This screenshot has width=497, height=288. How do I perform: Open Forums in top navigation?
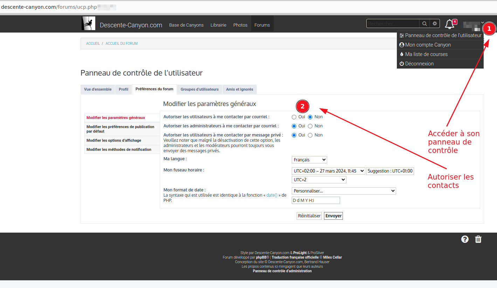tap(262, 25)
